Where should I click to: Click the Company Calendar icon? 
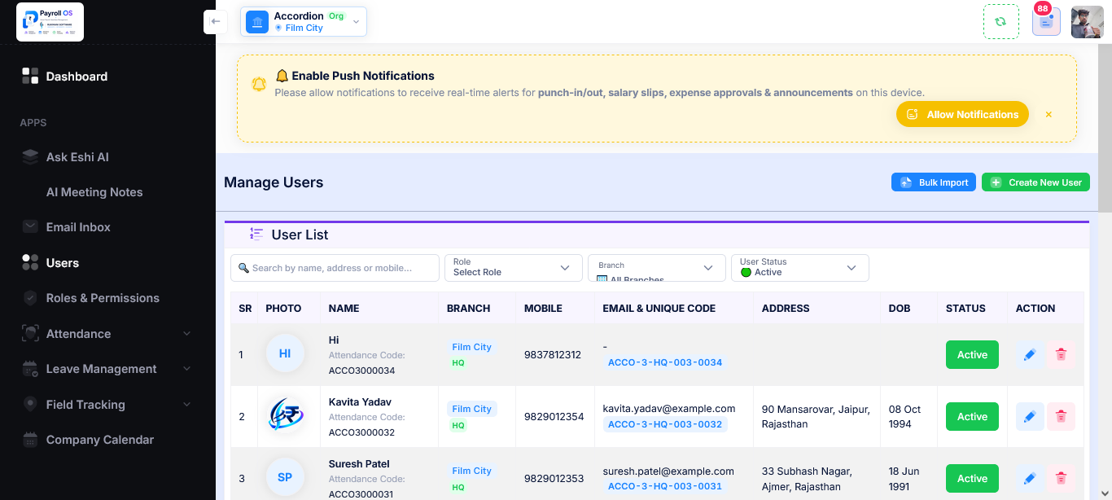30,440
